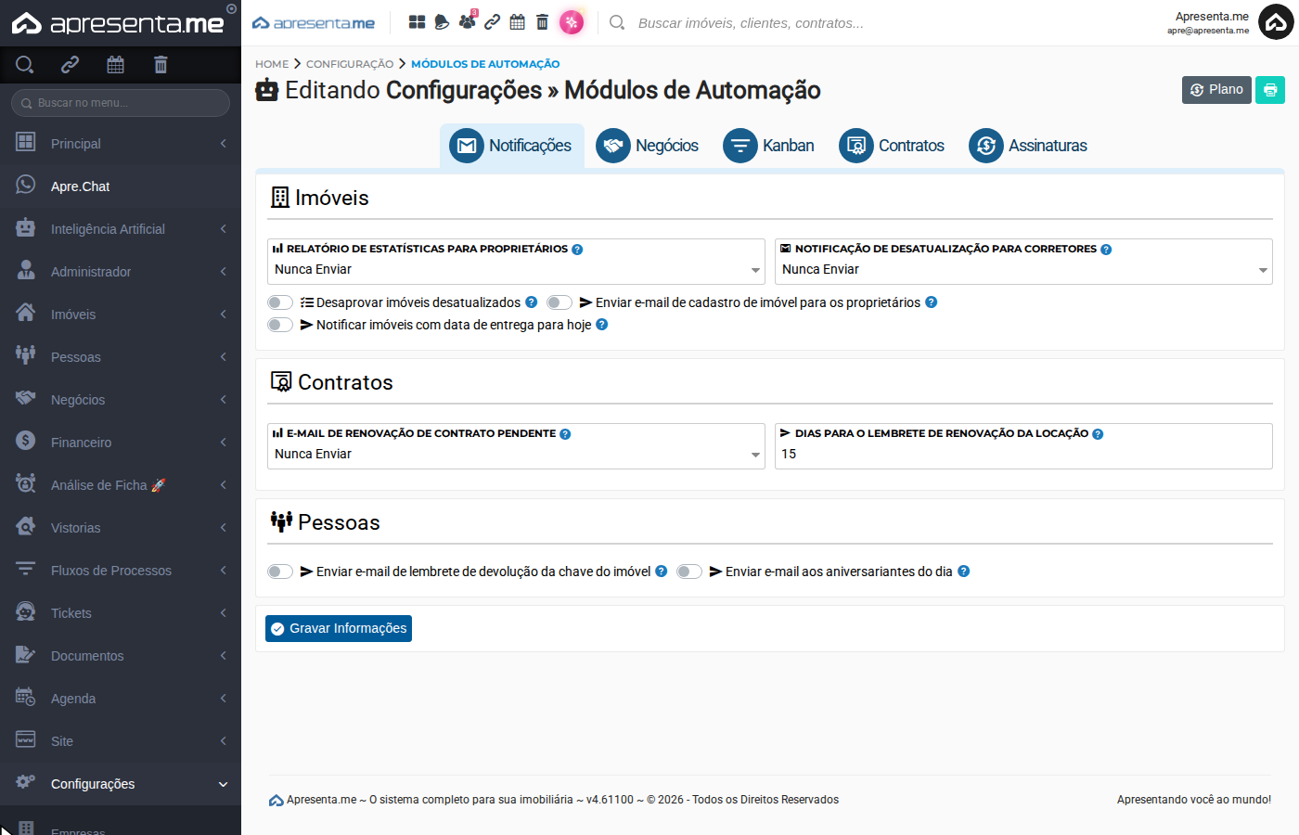Go to CONFIGURAÇÃO breadcrumb

(350, 64)
